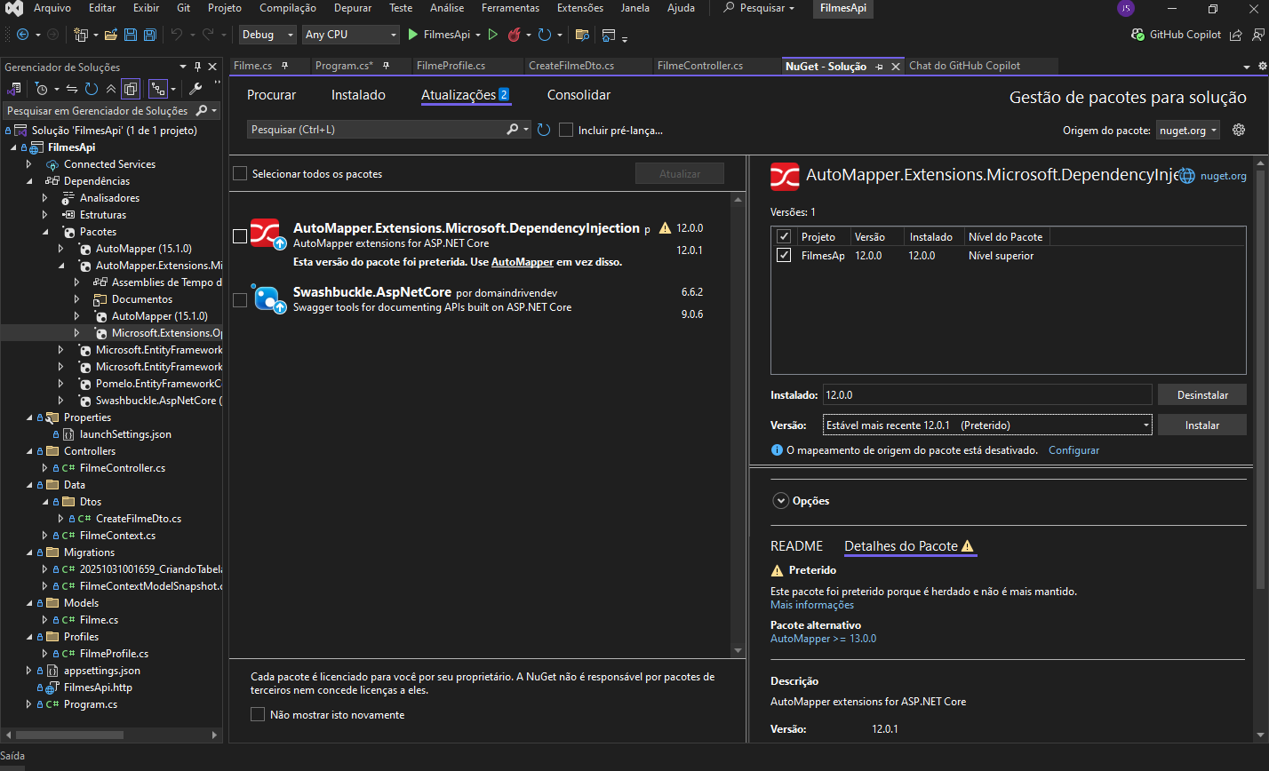Screen dimensions: 1269x771
Task: Switch to the 'Instalado' tab
Action: coord(358,95)
